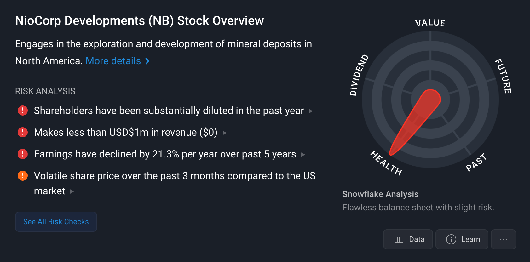Screen dimensions: 530x262
Task: Click the PAST axis label on snowflake
Action: pyautogui.click(x=476, y=162)
